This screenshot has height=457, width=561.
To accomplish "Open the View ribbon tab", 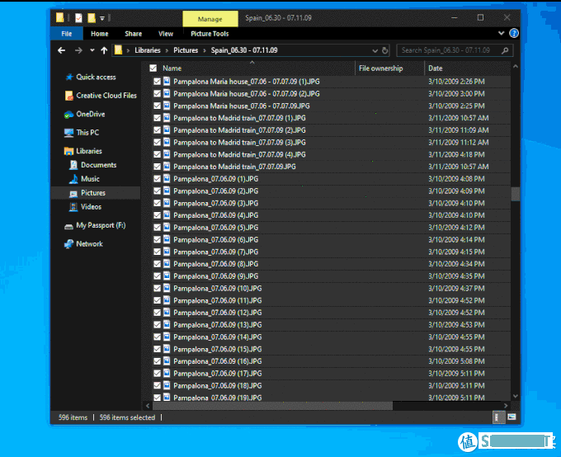I will point(166,34).
